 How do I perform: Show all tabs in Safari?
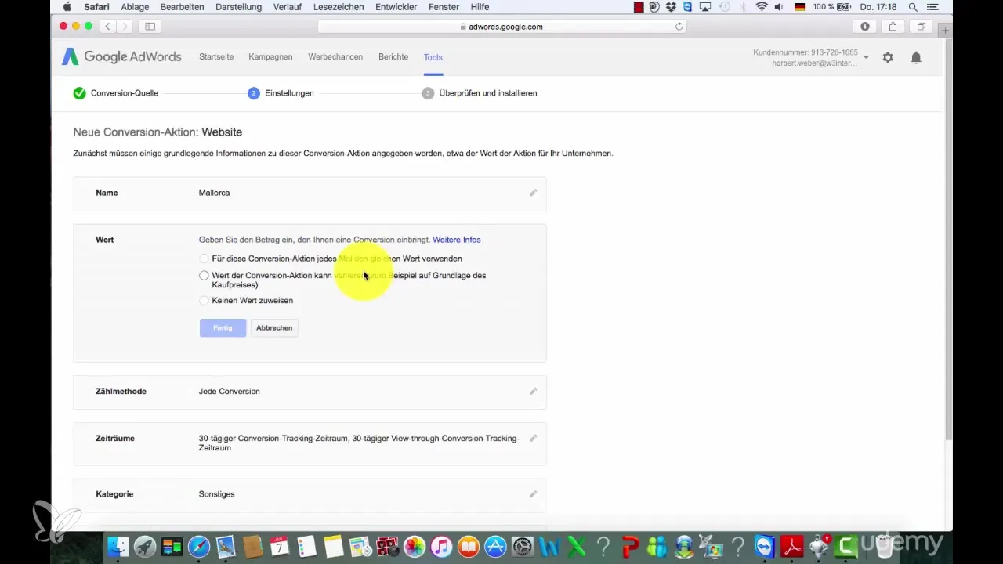tap(922, 27)
